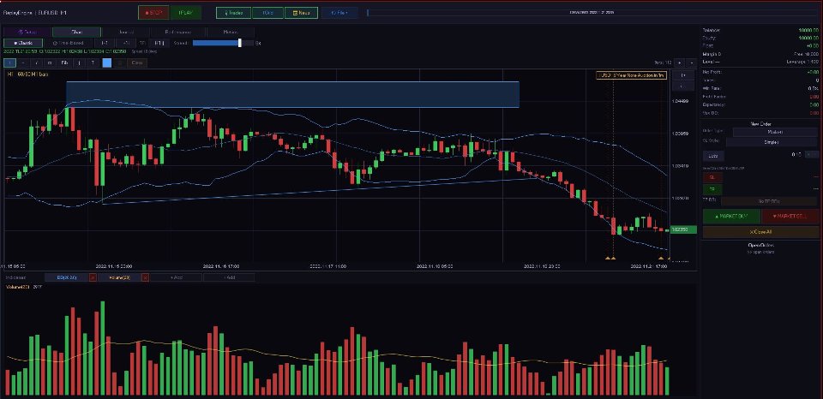Select the horizontal line drawing tool

coord(23,63)
